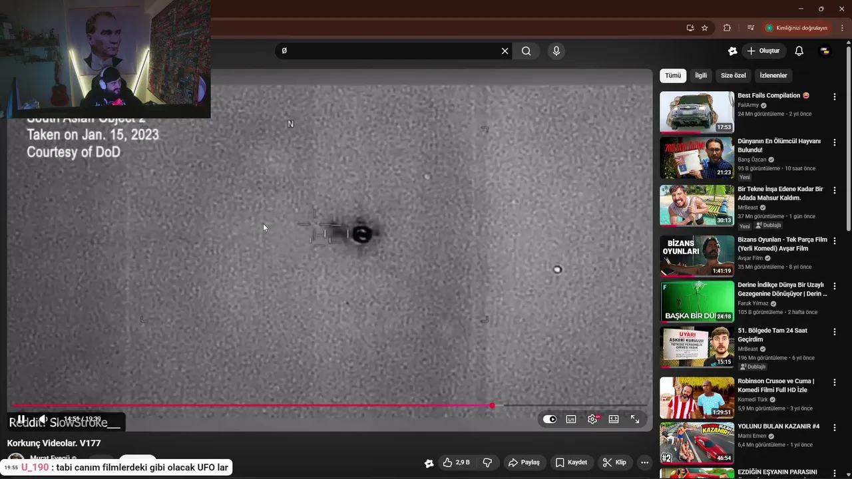This screenshot has width=852, height=479.
Task: Open the 15:15 51. Bölgede video thumbnail
Action: point(697,347)
